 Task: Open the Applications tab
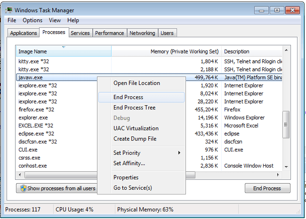pyautogui.click(x=24, y=33)
